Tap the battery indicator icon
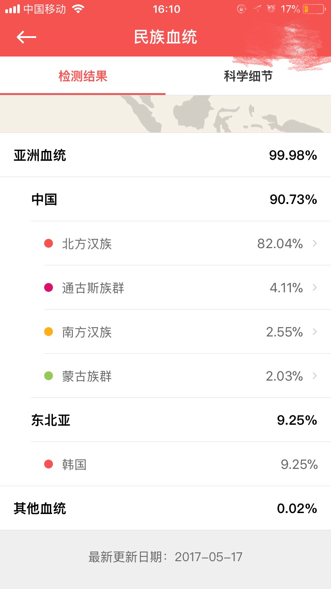The height and width of the screenshot is (589, 331). (x=313, y=9)
